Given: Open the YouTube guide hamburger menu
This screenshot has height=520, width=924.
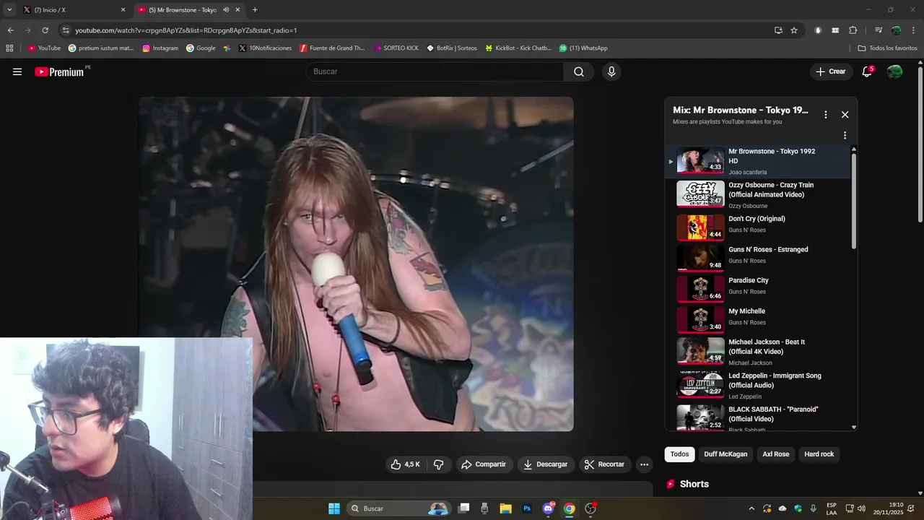Looking at the screenshot, I should (17, 71).
